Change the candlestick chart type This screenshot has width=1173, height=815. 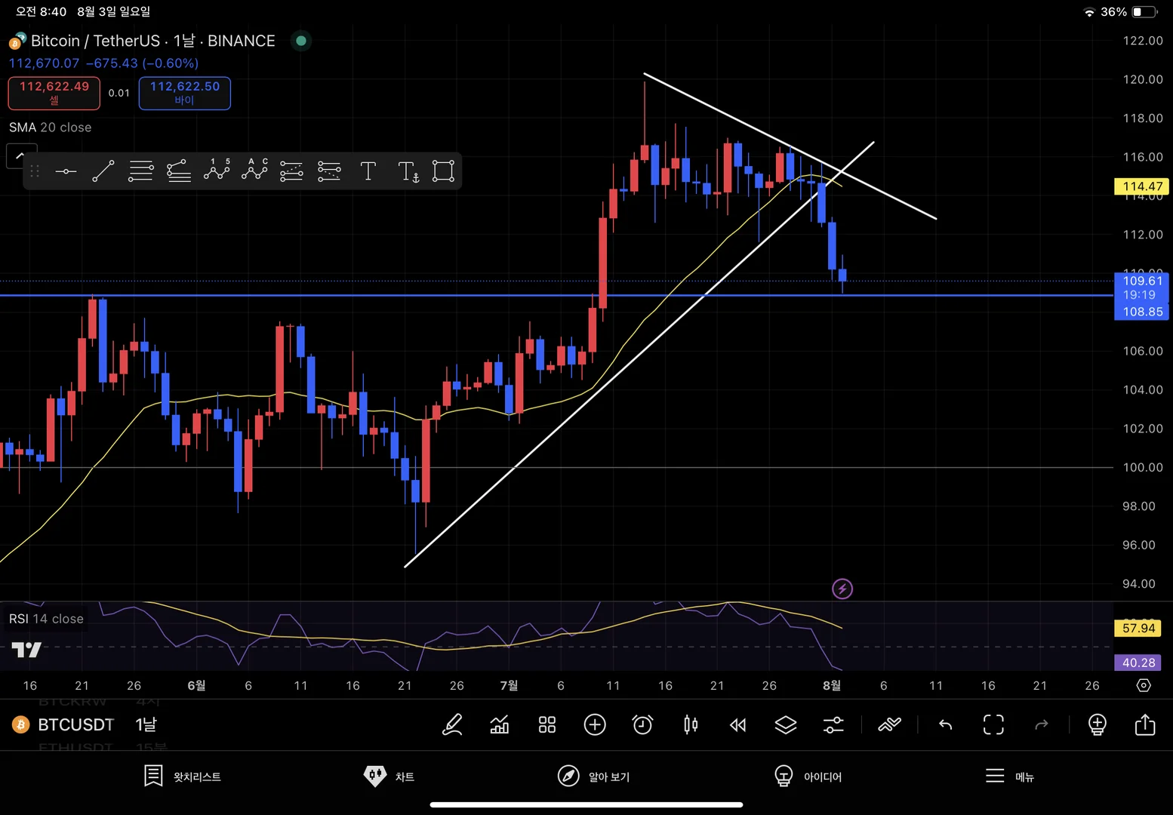pyautogui.click(x=691, y=725)
